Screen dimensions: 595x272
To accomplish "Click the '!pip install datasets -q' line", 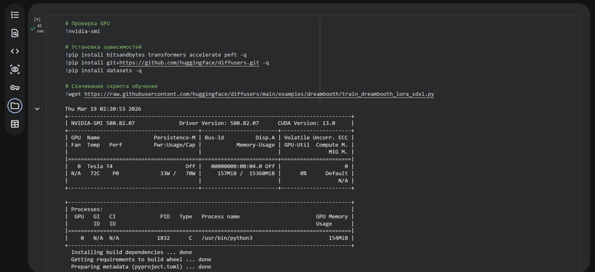I will (103, 71).
